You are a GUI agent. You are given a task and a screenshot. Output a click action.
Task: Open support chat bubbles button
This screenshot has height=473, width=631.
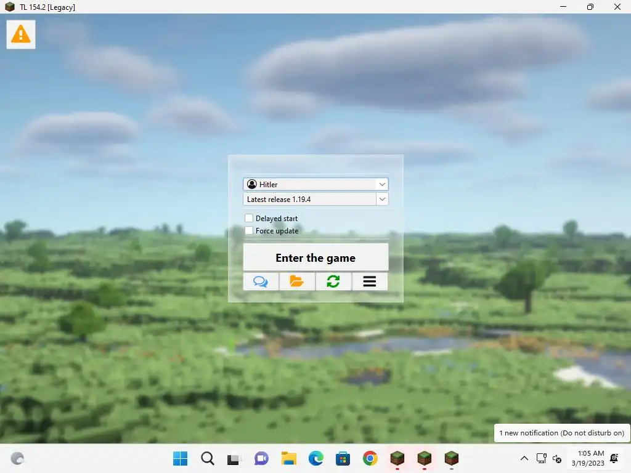261,281
